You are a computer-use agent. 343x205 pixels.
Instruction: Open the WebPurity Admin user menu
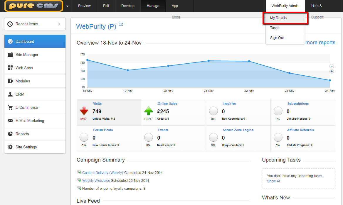coord(285,6)
